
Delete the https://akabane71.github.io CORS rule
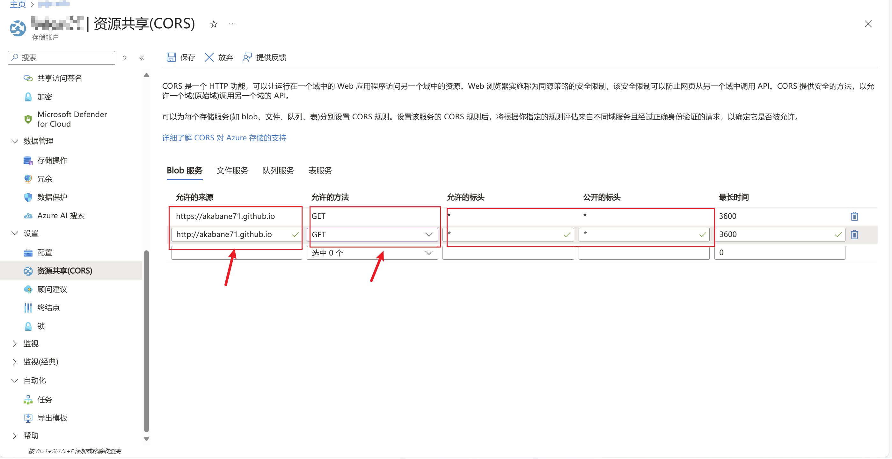854,216
